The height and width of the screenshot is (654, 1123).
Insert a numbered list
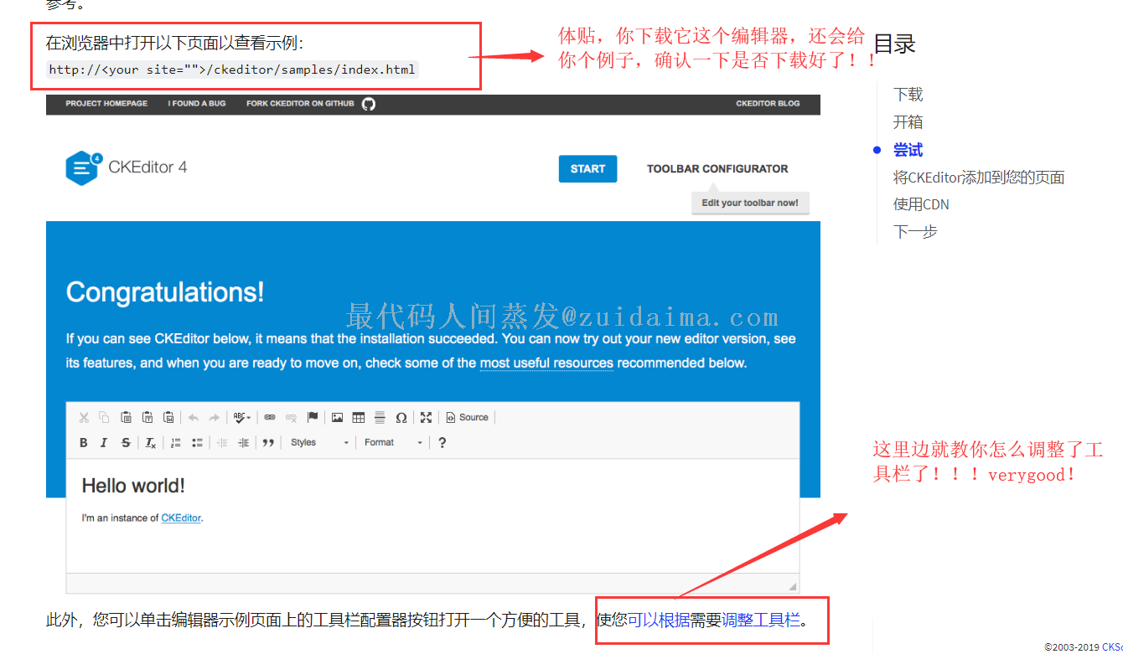176,442
